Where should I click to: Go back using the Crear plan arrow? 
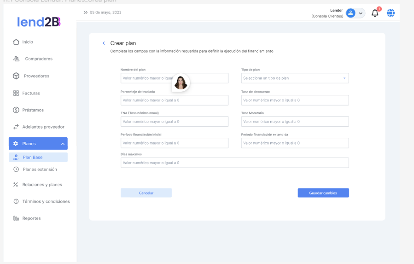click(104, 43)
